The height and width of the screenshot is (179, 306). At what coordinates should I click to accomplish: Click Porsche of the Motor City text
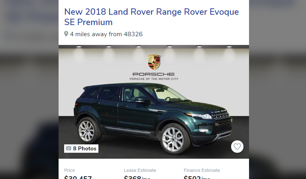pyautogui.click(x=154, y=79)
